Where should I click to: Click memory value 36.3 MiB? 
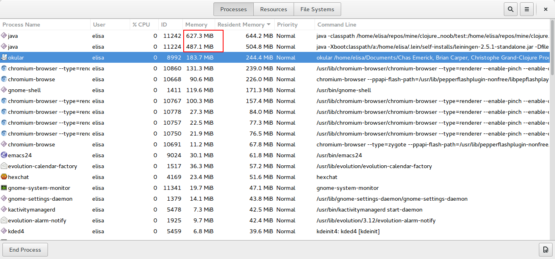coord(201,166)
